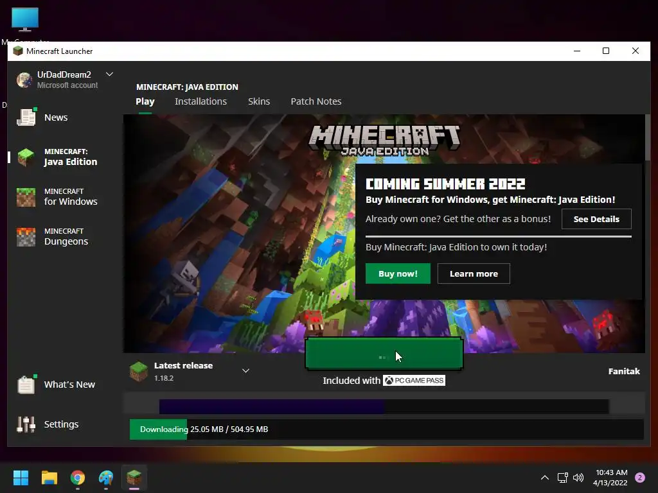Switch to the Patch Notes tab
The width and height of the screenshot is (658, 493).
pos(316,101)
